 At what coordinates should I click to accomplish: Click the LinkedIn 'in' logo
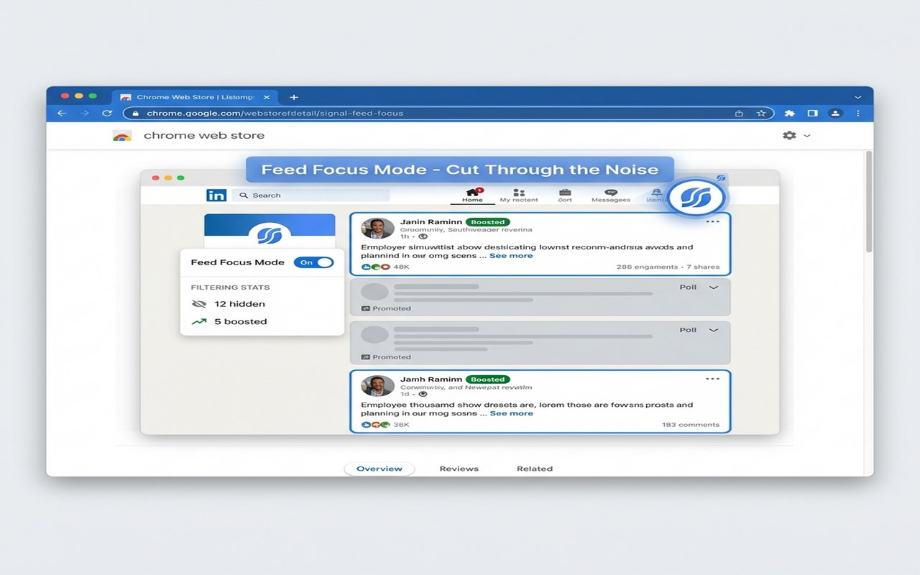click(216, 195)
